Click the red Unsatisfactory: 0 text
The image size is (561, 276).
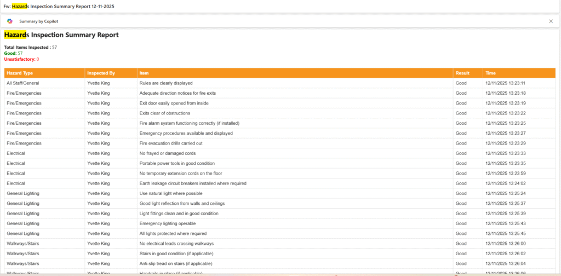tap(22, 59)
